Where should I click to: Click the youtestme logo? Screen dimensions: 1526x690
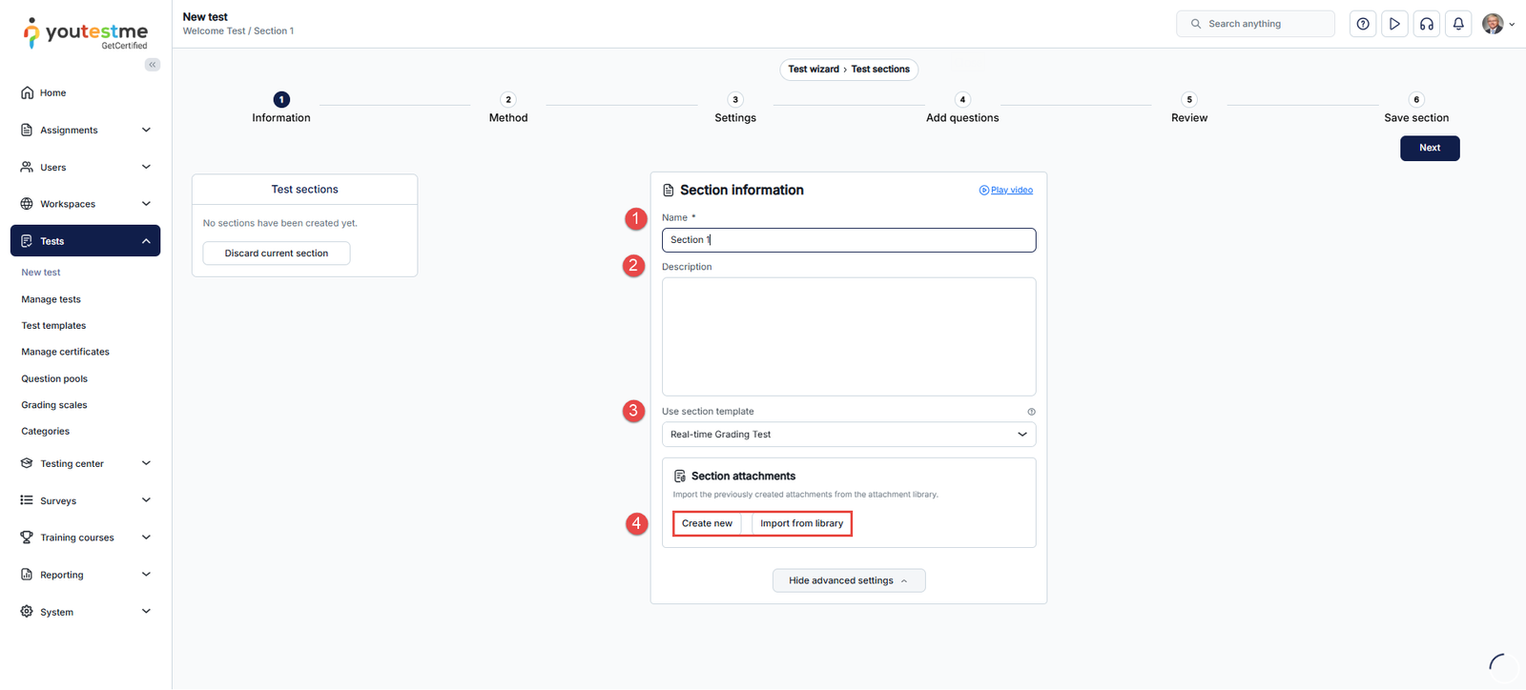click(86, 33)
